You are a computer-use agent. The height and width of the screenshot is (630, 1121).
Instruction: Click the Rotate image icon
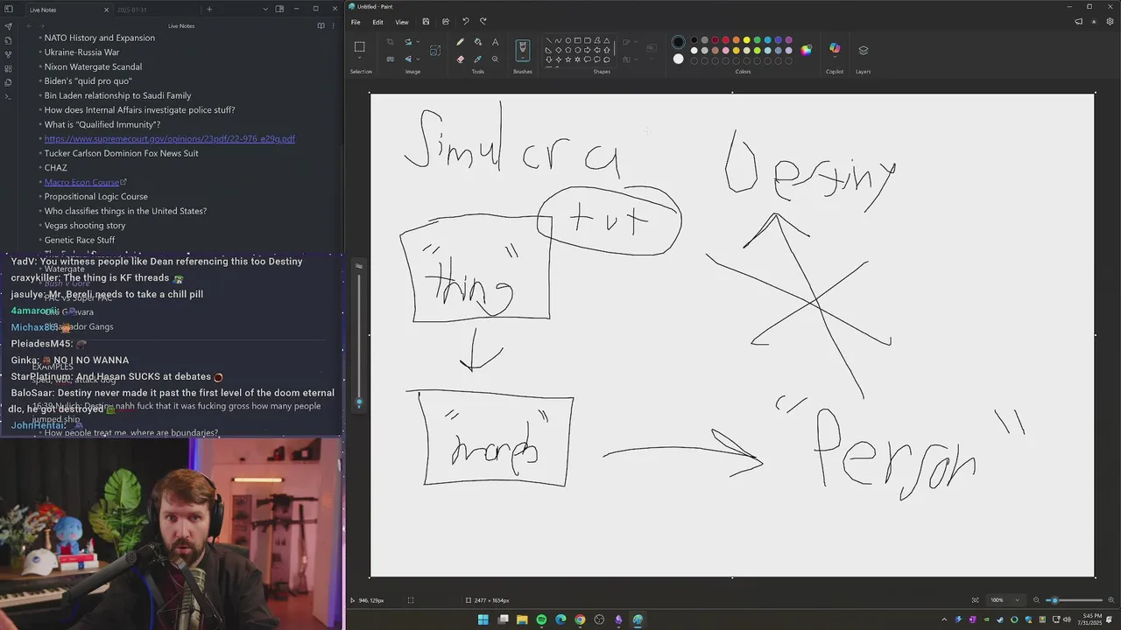[408, 42]
